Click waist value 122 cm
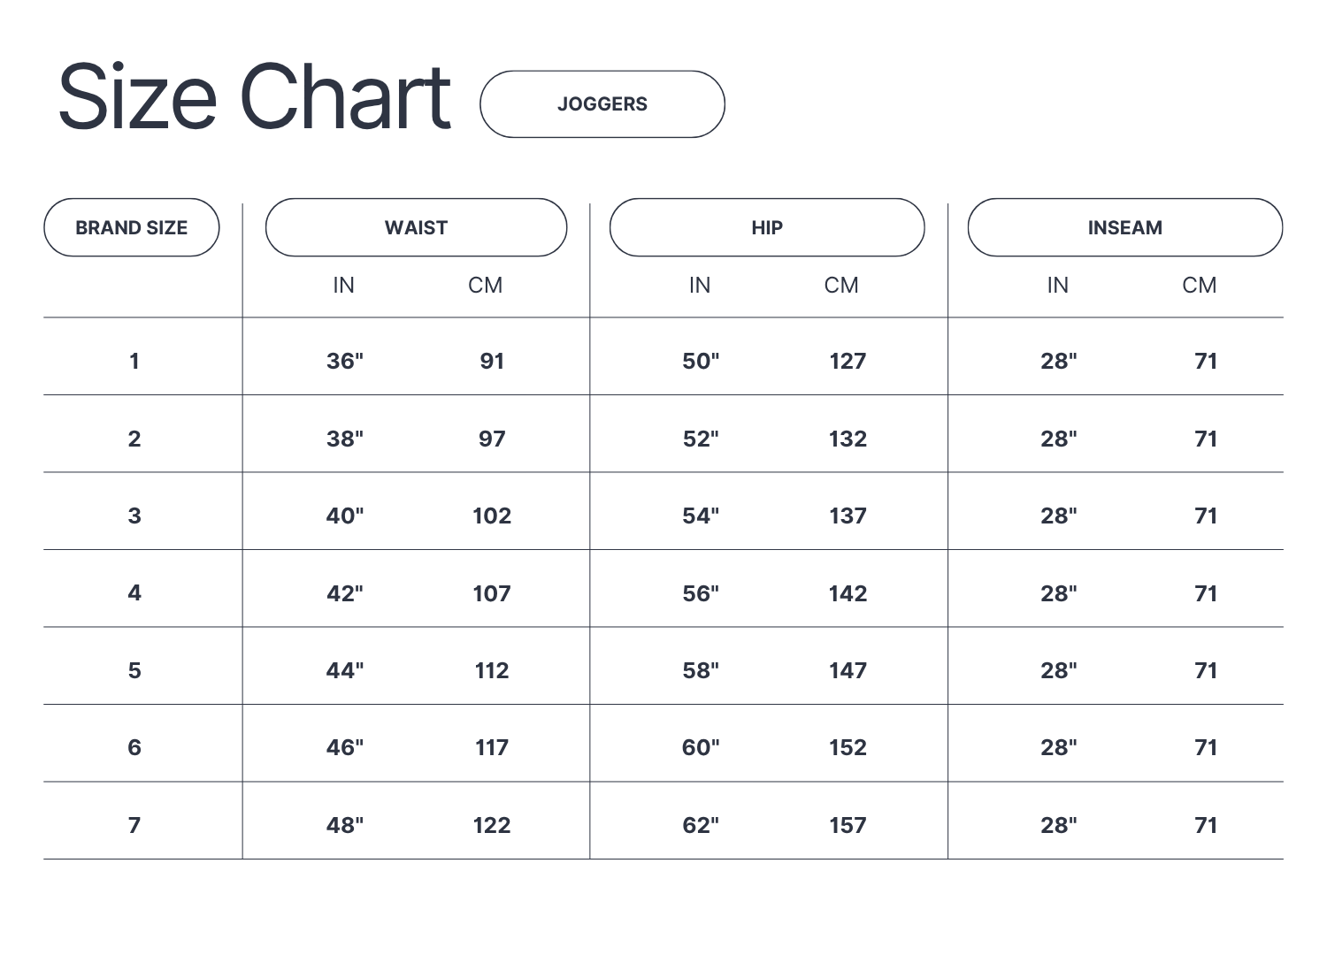This screenshot has height=955, width=1327. pyautogui.click(x=492, y=825)
